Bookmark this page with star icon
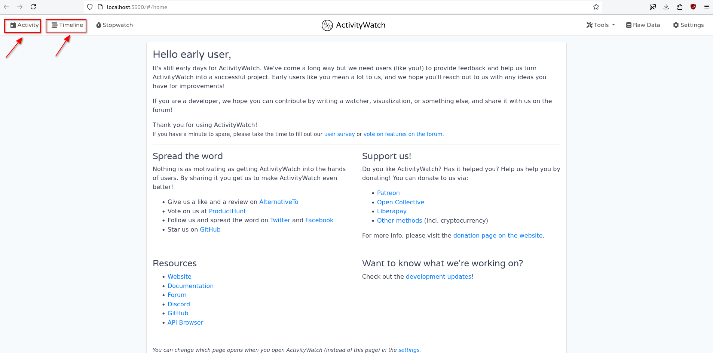The image size is (713, 353). click(596, 7)
